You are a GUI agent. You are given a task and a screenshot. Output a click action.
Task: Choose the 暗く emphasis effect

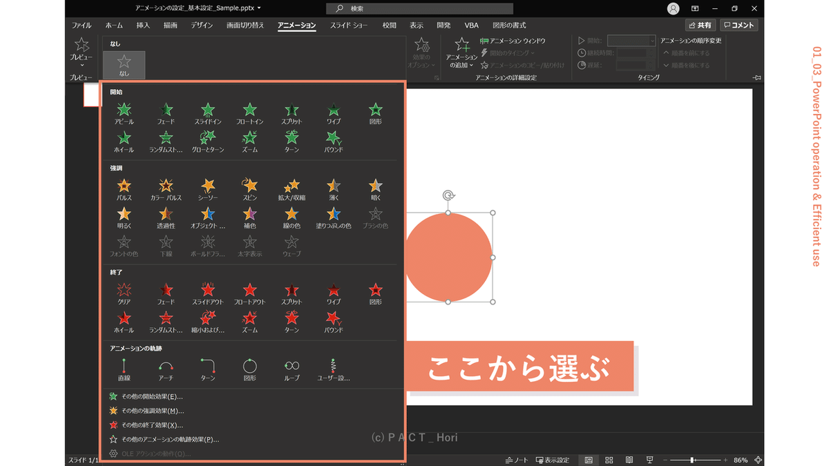point(375,190)
